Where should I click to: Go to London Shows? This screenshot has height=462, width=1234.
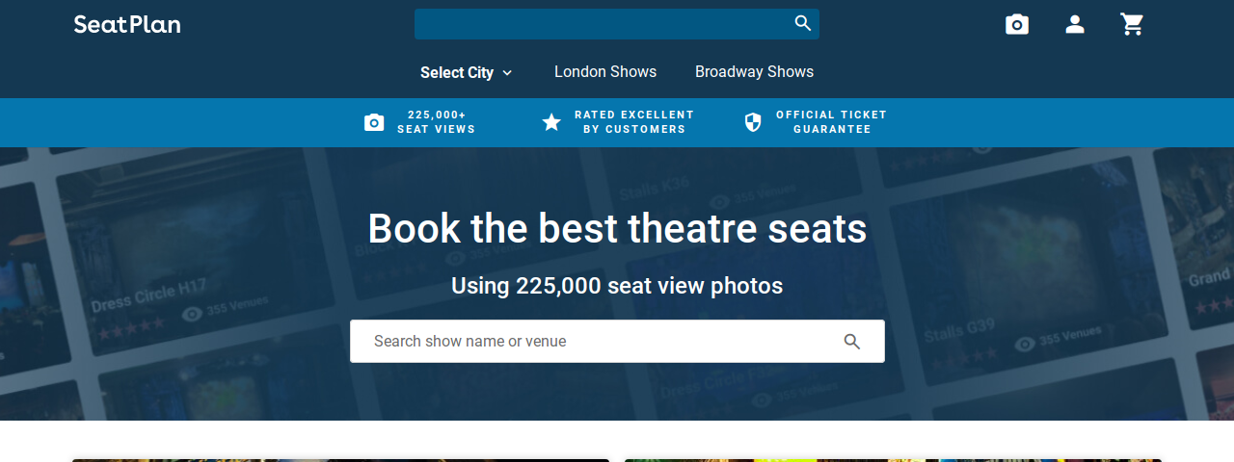point(605,71)
